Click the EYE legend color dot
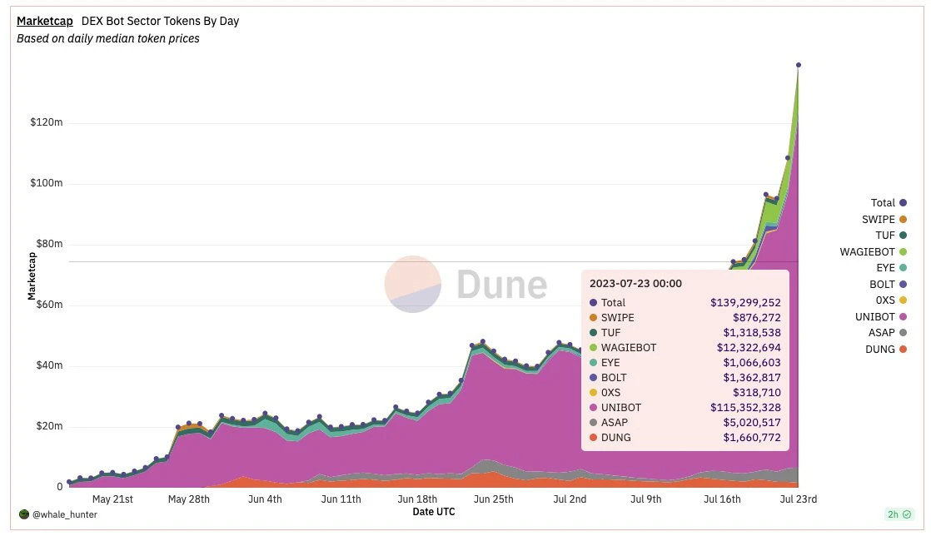This screenshot has width=931, height=536. (903, 268)
